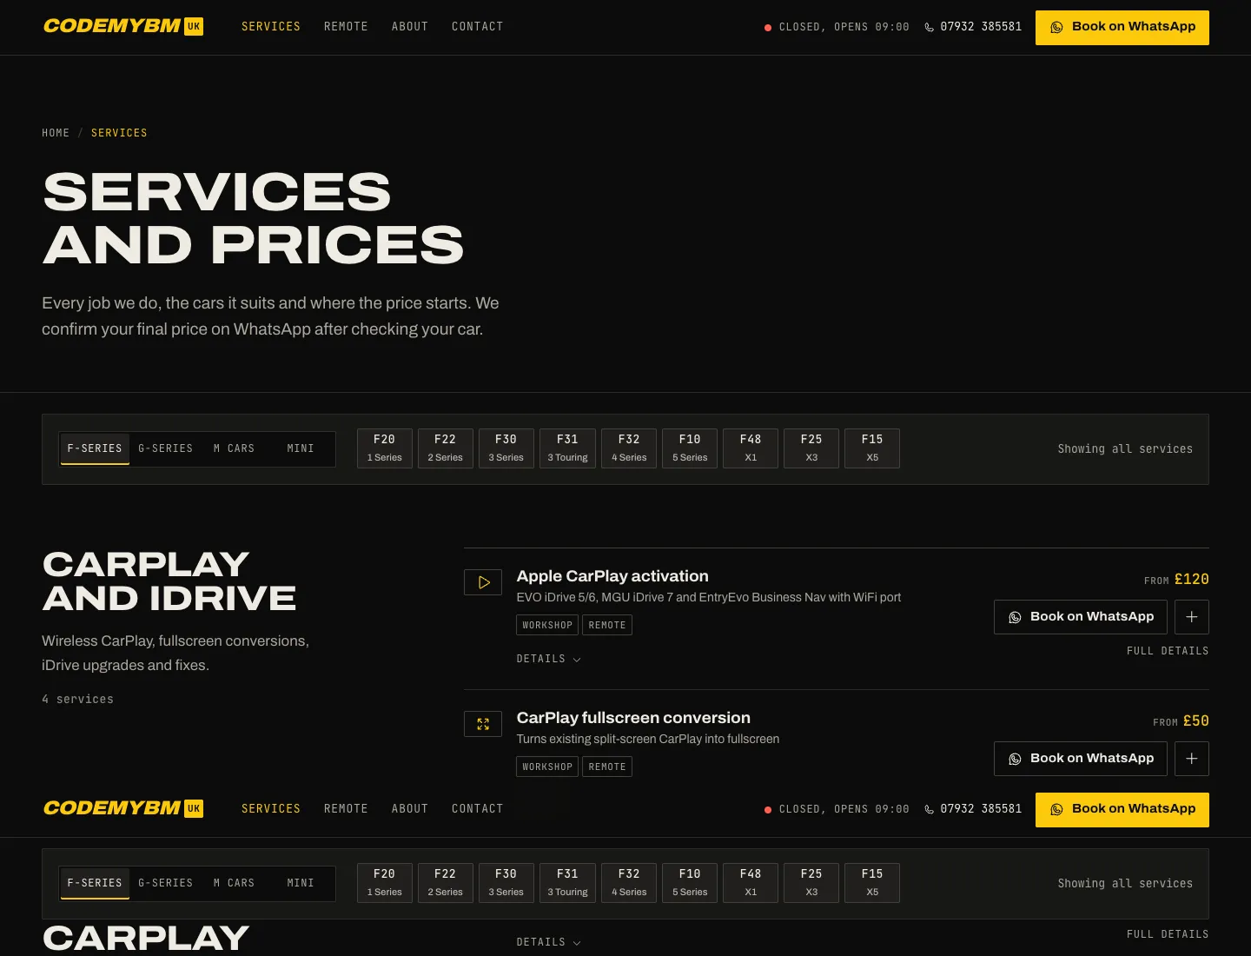Click the 'Showing all services' text in the top filter bar

tap(1125, 449)
